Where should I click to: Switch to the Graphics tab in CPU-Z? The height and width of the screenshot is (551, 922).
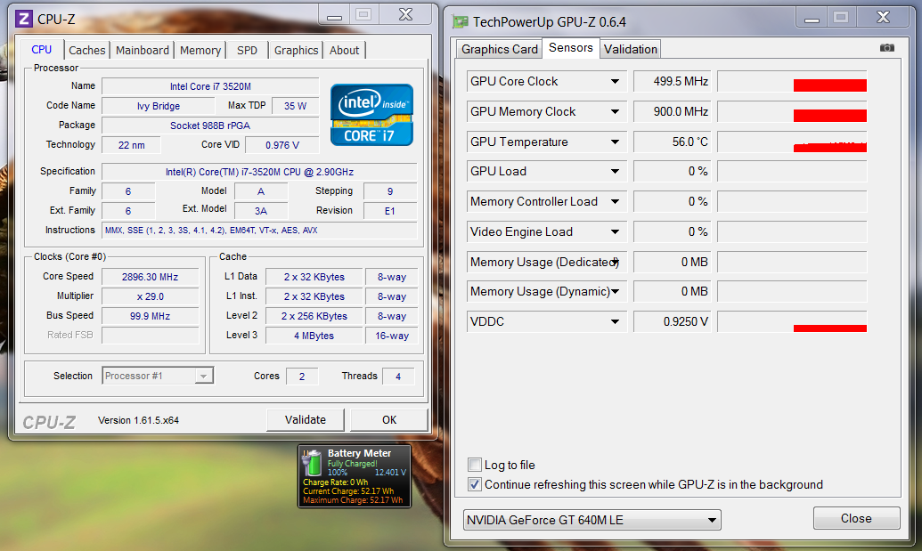(296, 51)
